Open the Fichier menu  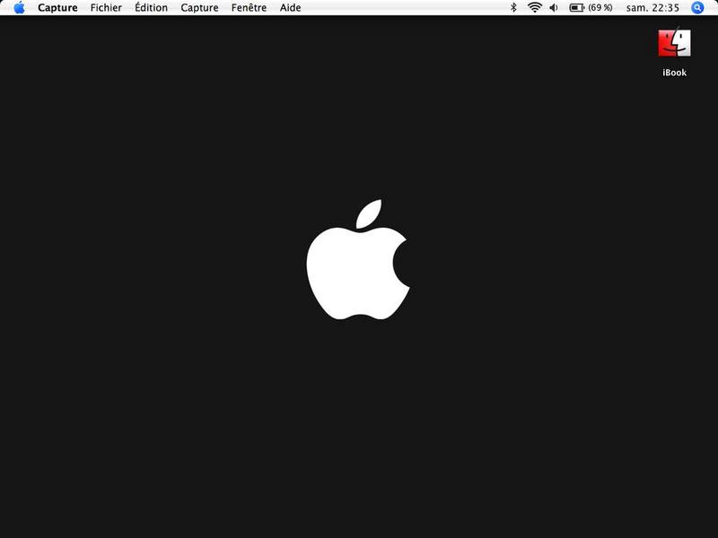tap(106, 8)
